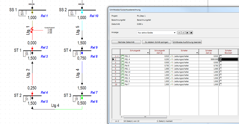
Task: Open the Schutzgerät column filter dropdown
Action: pyautogui.click(x=148, y=53)
